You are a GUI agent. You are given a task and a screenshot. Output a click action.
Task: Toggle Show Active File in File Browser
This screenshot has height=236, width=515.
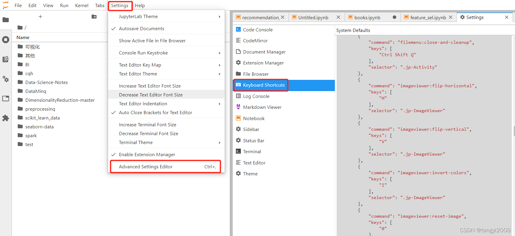[x=166, y=41]
